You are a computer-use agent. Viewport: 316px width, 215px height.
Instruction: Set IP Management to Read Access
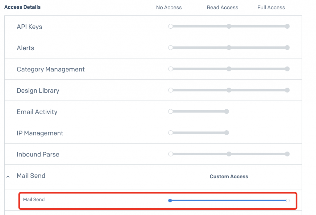pos(227,133)
